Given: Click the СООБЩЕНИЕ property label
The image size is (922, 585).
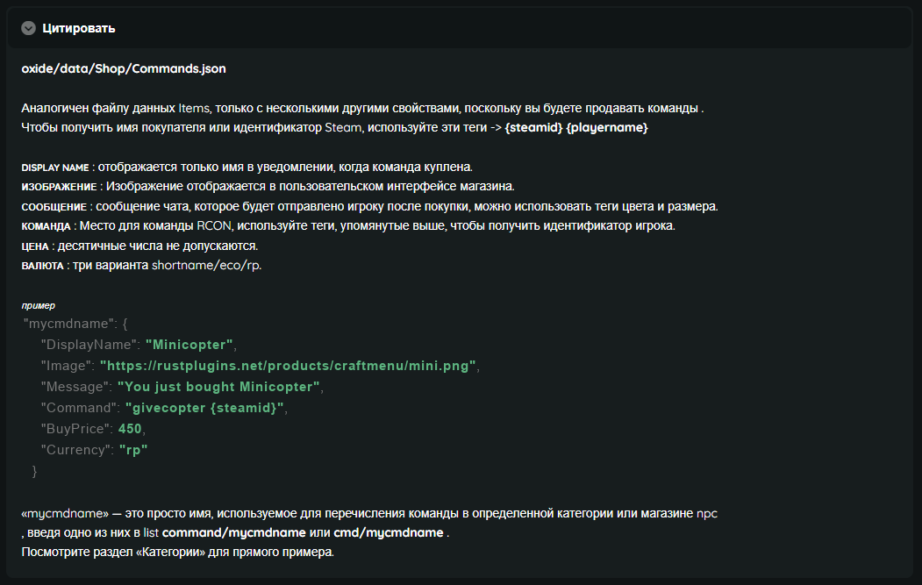Looking at the screenshot, I should click(x=55, y=206).
